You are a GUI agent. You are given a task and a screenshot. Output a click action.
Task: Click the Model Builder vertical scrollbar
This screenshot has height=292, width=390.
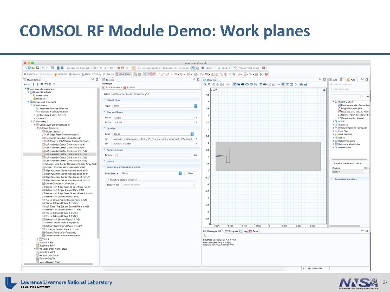[x=98, y=163]
